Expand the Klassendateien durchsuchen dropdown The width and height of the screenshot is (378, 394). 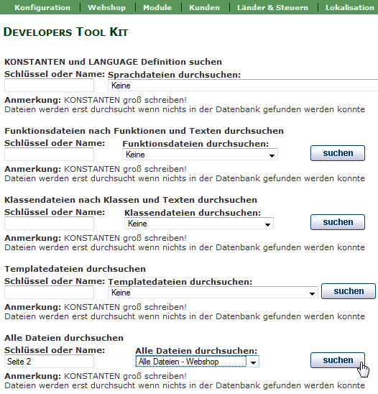click(x=199, y=224)
